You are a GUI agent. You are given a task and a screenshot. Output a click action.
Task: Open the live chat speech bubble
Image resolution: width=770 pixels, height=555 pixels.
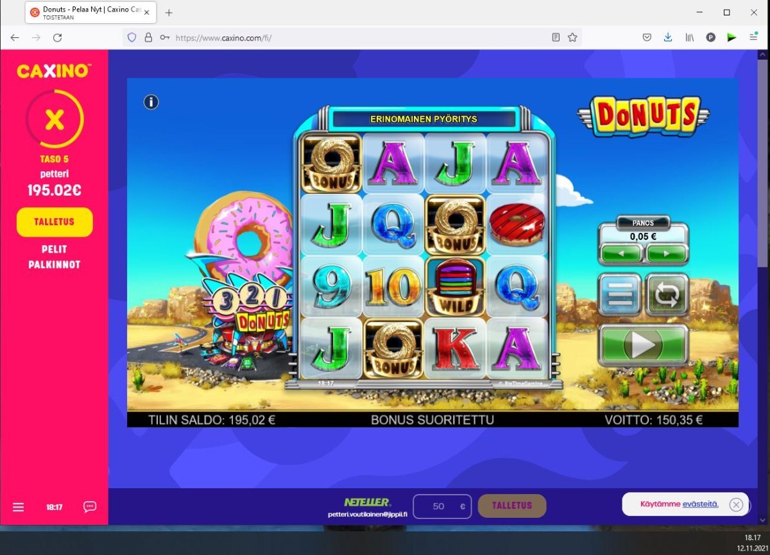pos(90,507)
